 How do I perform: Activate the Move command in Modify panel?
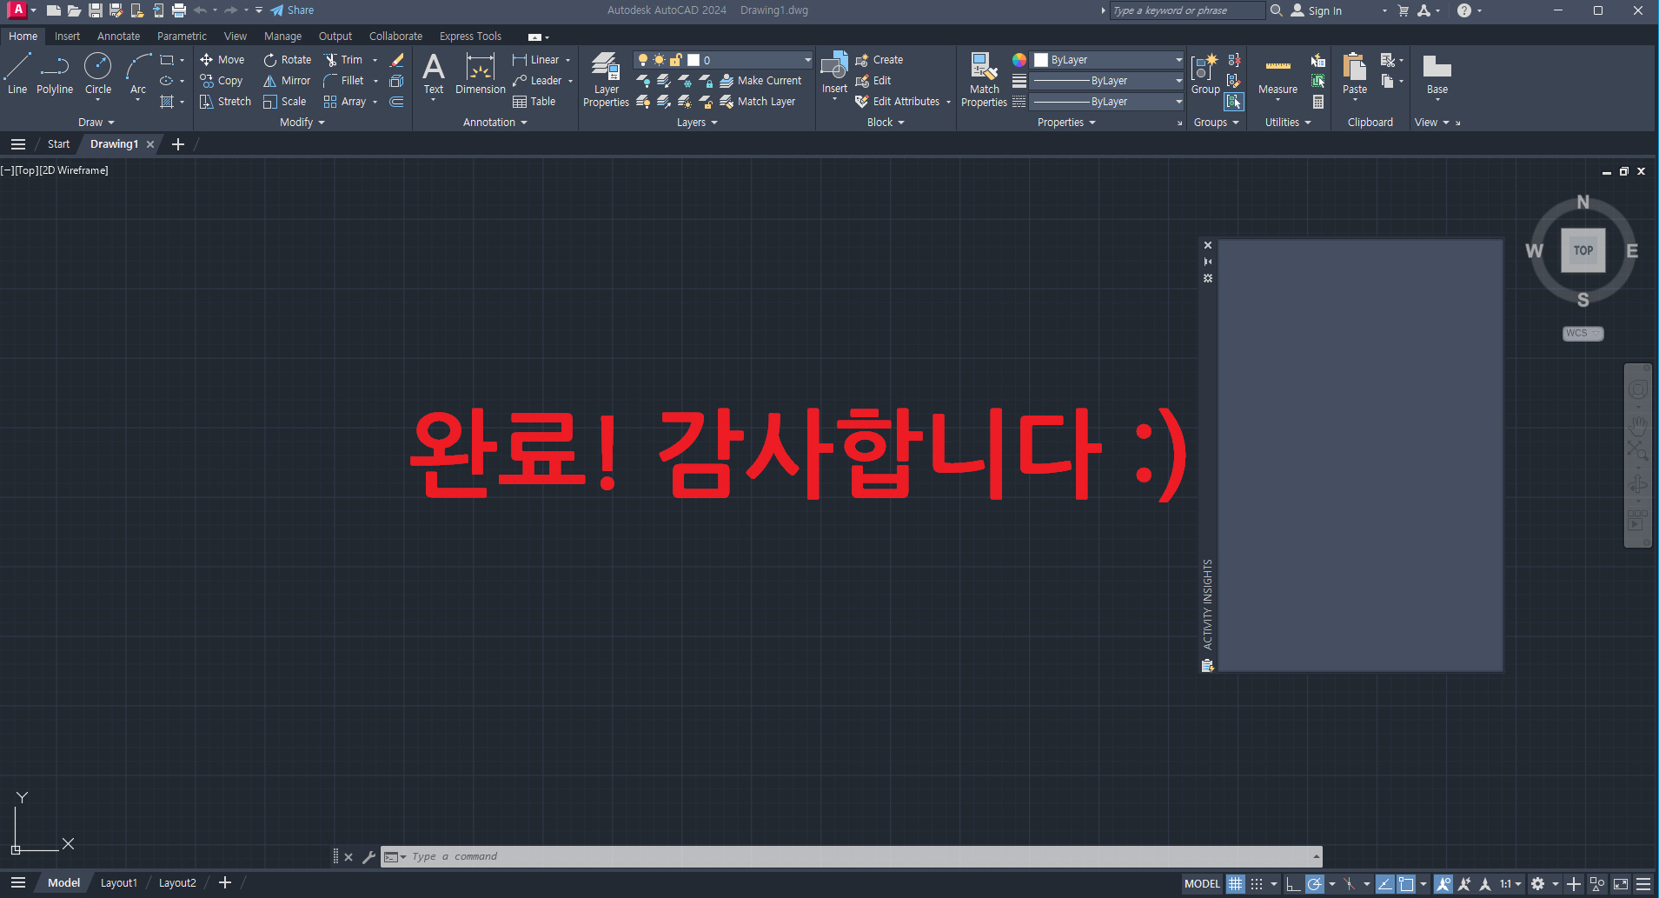pos(223,59)
